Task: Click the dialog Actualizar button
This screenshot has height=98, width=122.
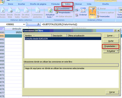Action: (x=110, y=51)
